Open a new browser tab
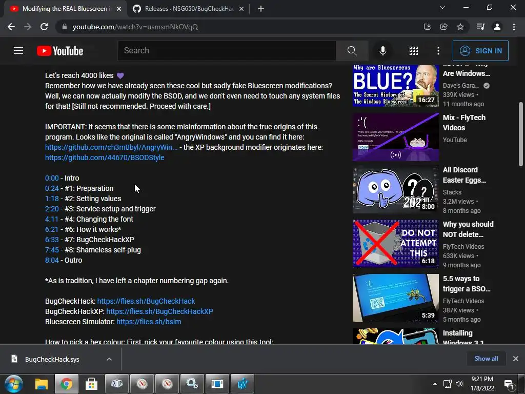Screen dimensions: 525x394 [x=261, y=9]
